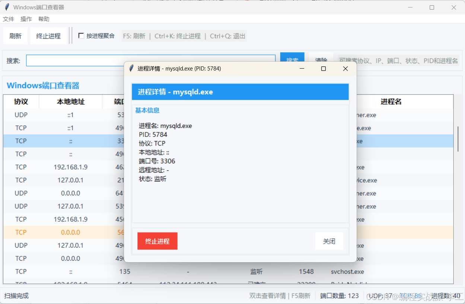
Task: Click PID: 5784 line in dialog
Action: pyautogui.click(x=153, y=134)
